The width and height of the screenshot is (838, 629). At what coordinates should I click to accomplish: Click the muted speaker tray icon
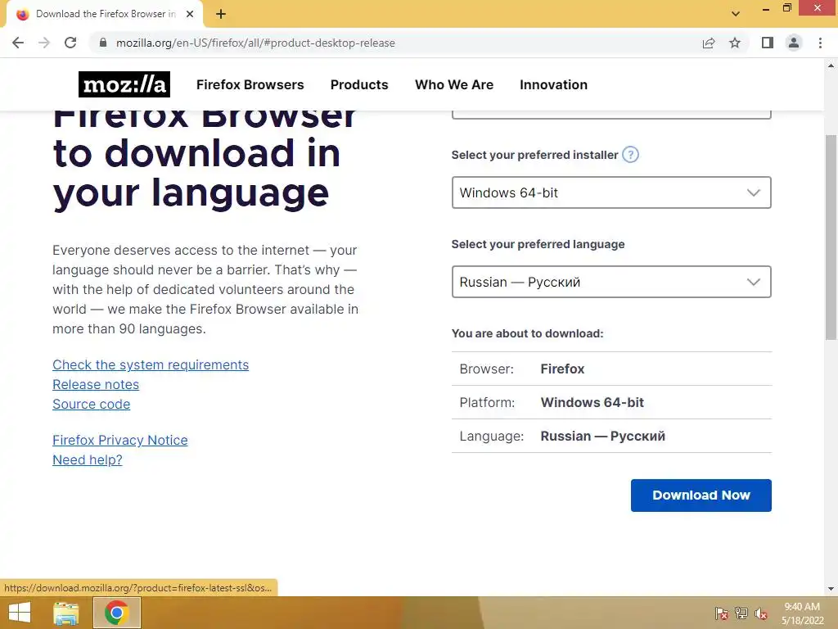tap(761, 613)
